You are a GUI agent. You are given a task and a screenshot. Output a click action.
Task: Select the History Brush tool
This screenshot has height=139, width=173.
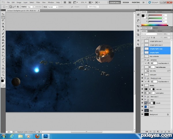[x=3, y=43]
